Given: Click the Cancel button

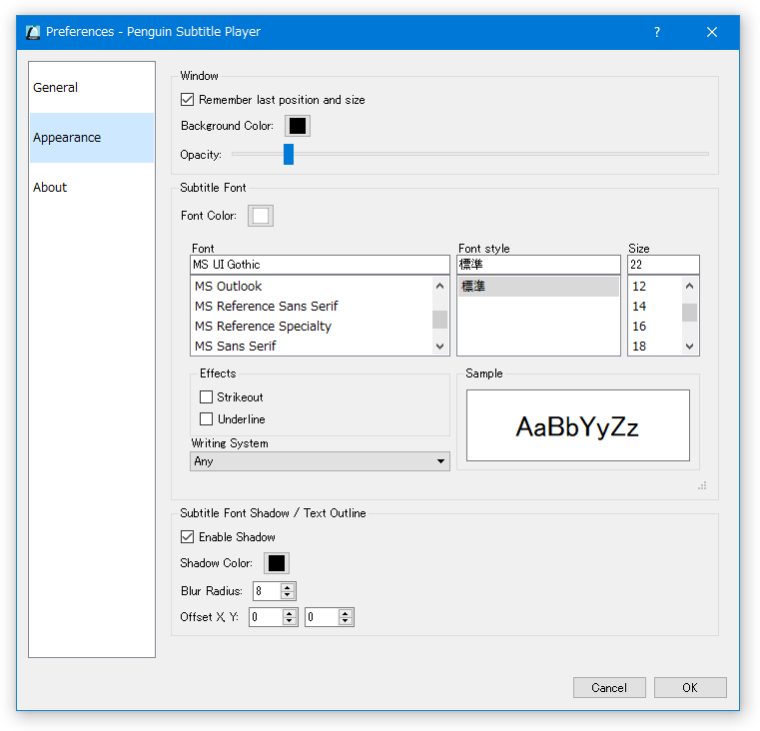Looking at the screenshot, I should pyautogui.click(x=609, y=688).
